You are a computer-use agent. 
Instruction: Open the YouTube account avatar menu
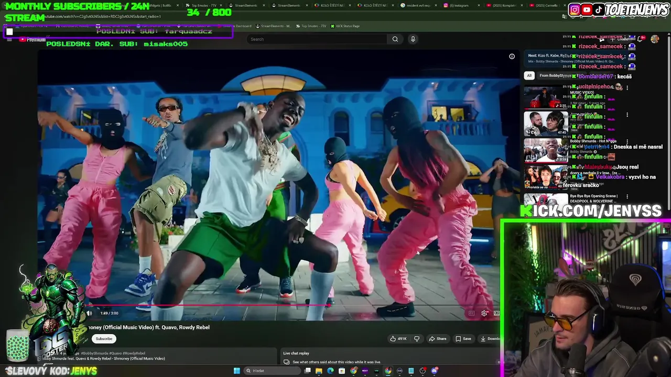click(655, 39)
